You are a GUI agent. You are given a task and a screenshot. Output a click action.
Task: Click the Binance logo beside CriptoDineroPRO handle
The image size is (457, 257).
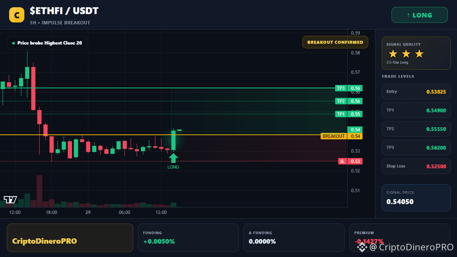[x=361, y=247]
